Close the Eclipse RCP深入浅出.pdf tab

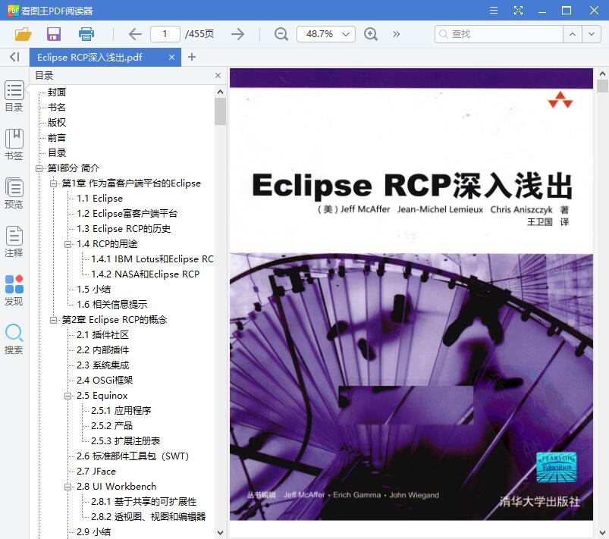171,58
